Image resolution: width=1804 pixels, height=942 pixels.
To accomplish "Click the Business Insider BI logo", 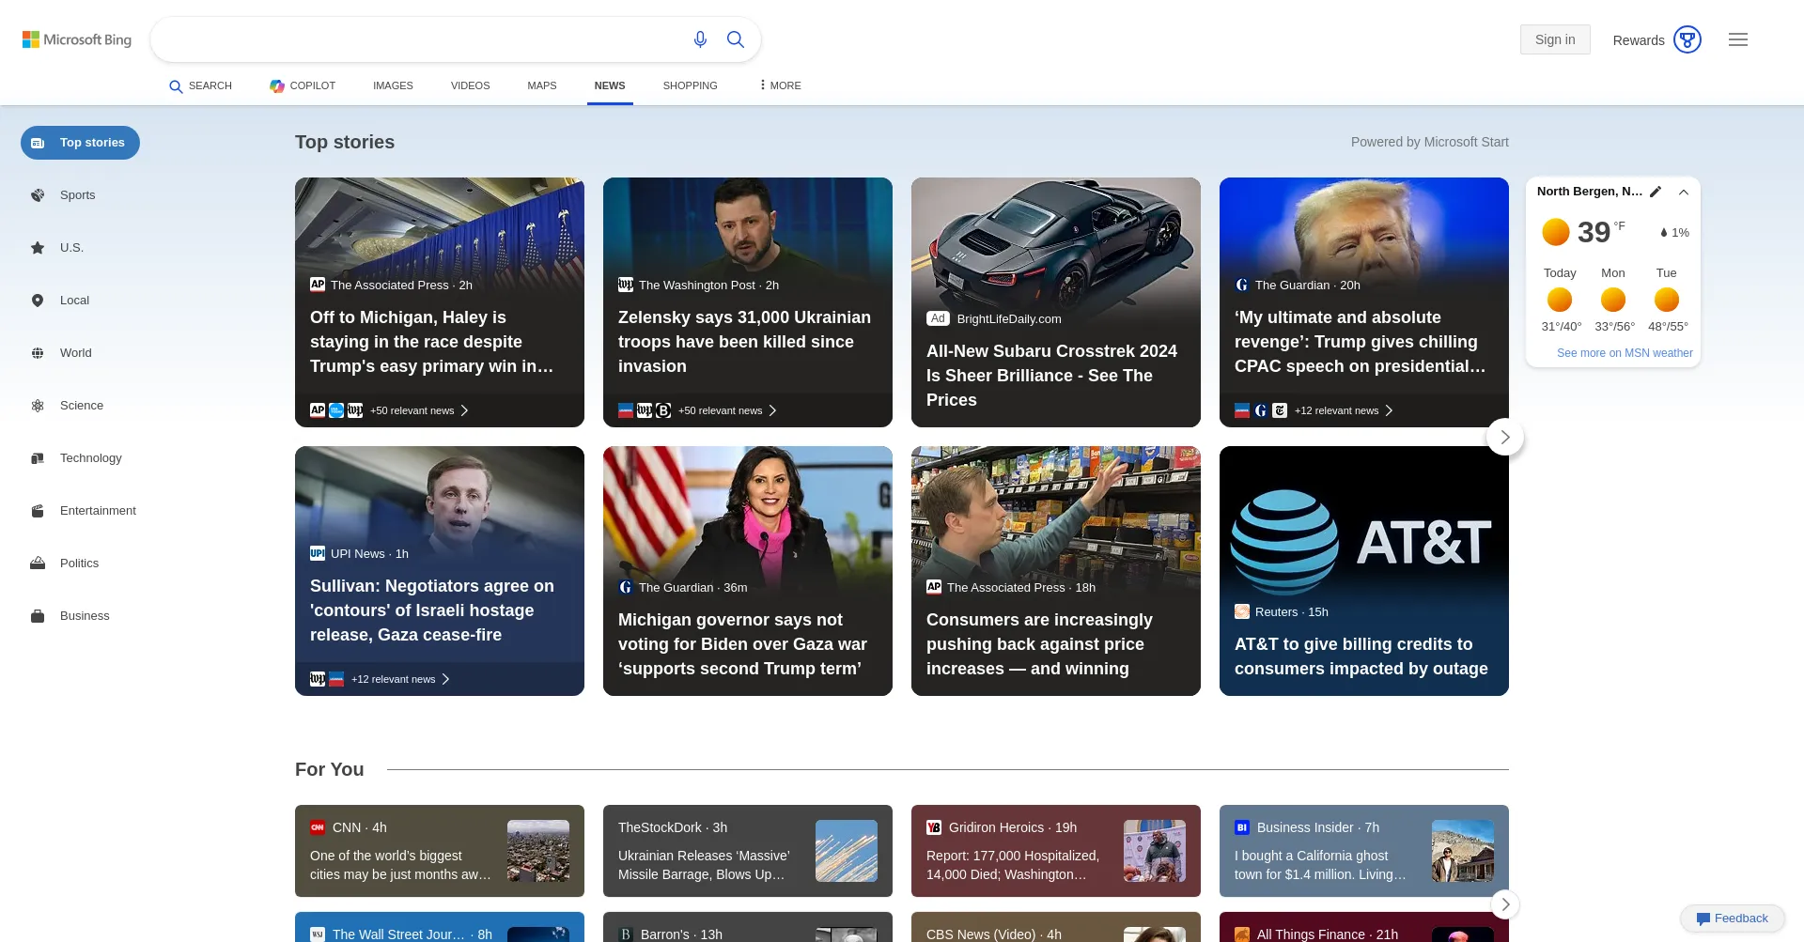I will coord(1242,827).
